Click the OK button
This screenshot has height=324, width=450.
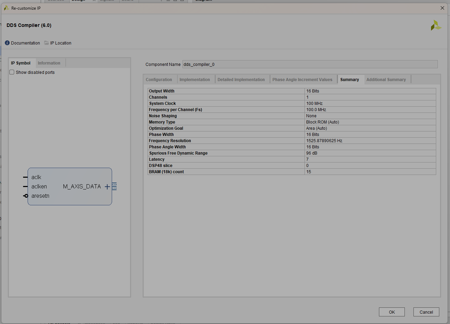click(x=392, y=312)
